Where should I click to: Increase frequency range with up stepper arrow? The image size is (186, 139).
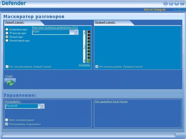pyautogui.click(x=76, y=31)
